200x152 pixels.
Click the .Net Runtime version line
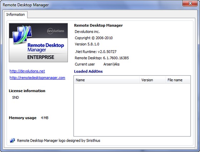click(96, 52)
